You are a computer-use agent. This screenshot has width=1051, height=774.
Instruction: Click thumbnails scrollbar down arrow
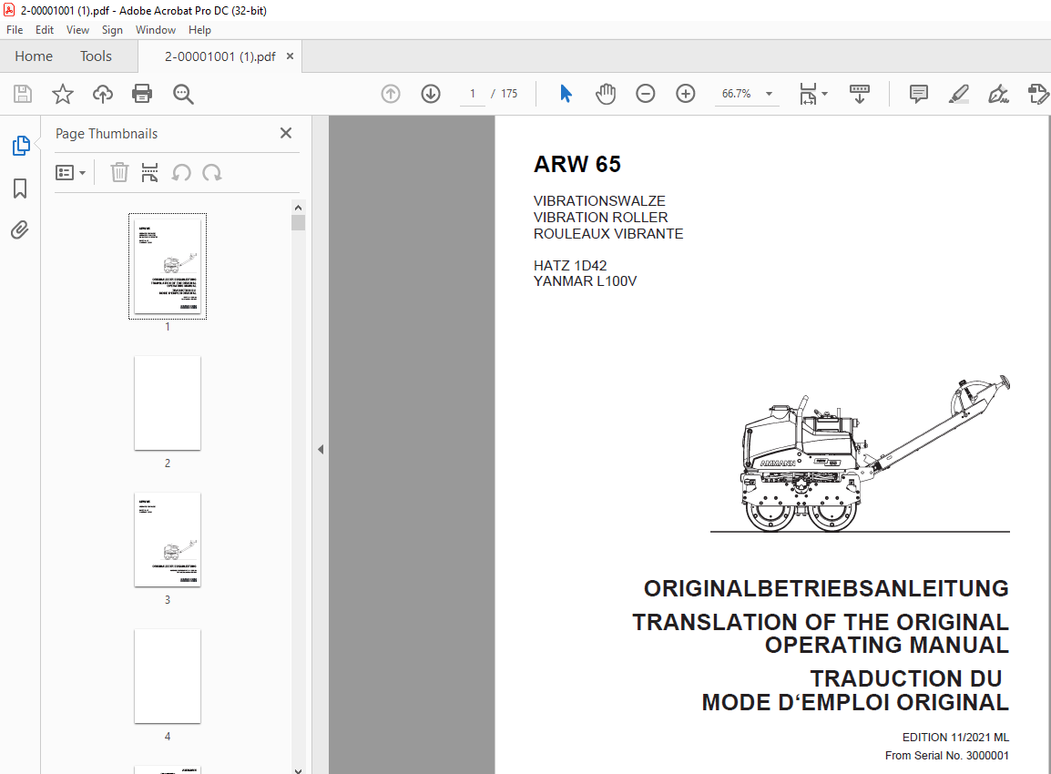click(x=299, y=770)
